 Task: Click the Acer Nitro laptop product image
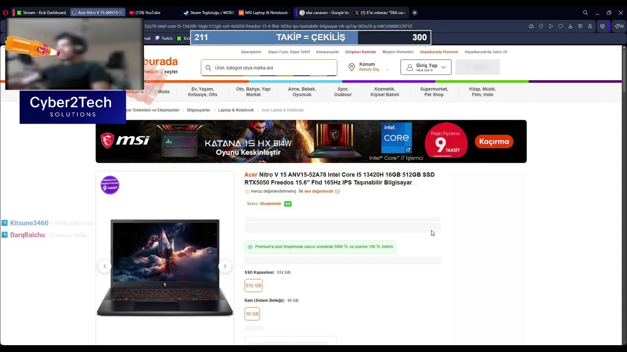point(165,267)
